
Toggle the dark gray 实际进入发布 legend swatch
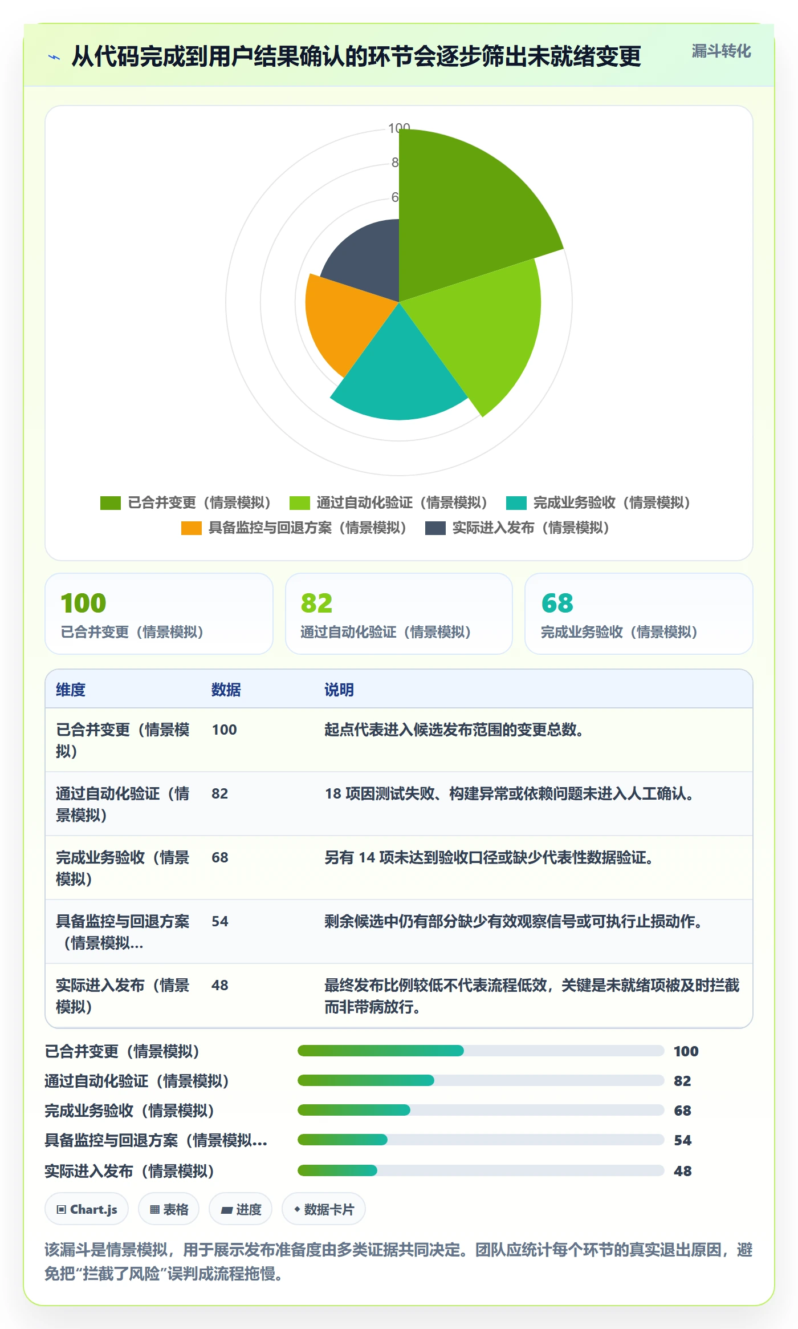click(x=435, y=528)
